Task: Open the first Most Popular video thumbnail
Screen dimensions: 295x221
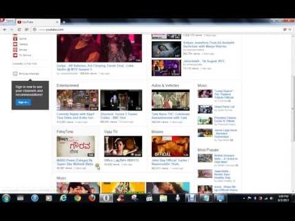Action: click(205, 158)
